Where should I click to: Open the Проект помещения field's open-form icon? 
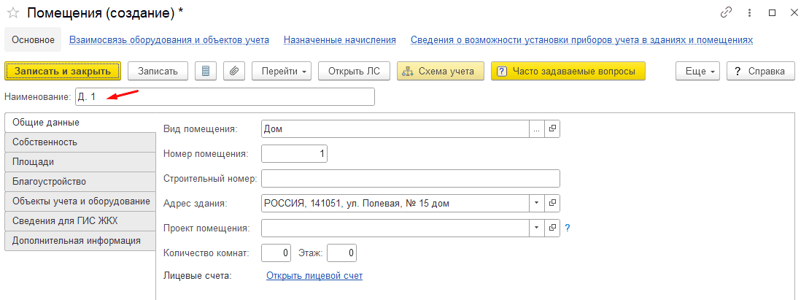click(x=552, y=228)
